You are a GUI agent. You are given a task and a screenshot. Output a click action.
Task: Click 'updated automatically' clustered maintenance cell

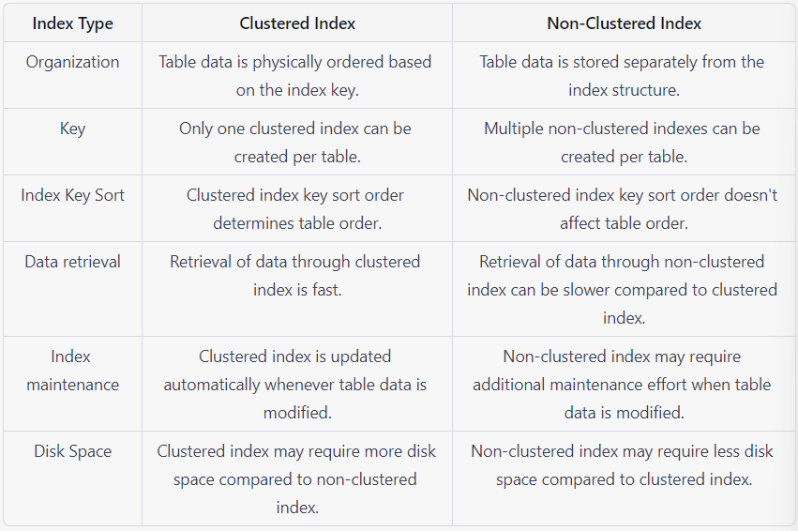(x=297, y=384)
